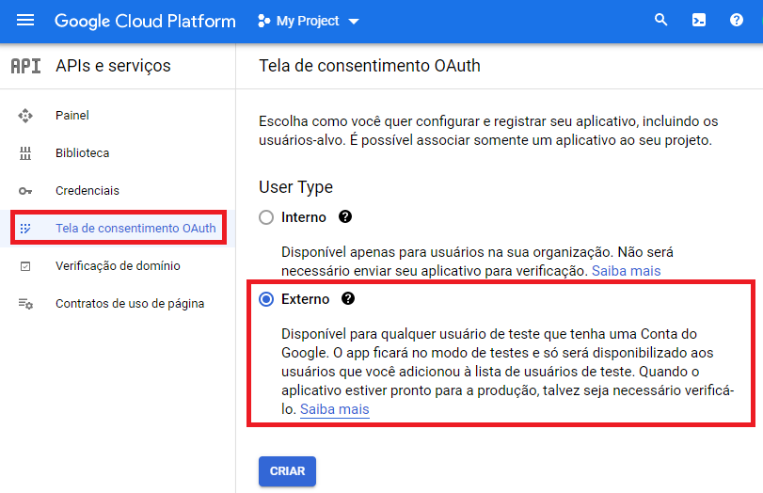
Task: Click the Verificação de domínio checkbox icon
Action: [25, 266]
